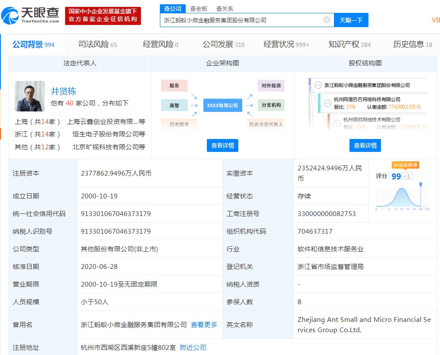The width and height of the screenshot is (440, 355).
Task: Click the 北京旷视科技有限公司等 company entry
Action: click(109, 147)
